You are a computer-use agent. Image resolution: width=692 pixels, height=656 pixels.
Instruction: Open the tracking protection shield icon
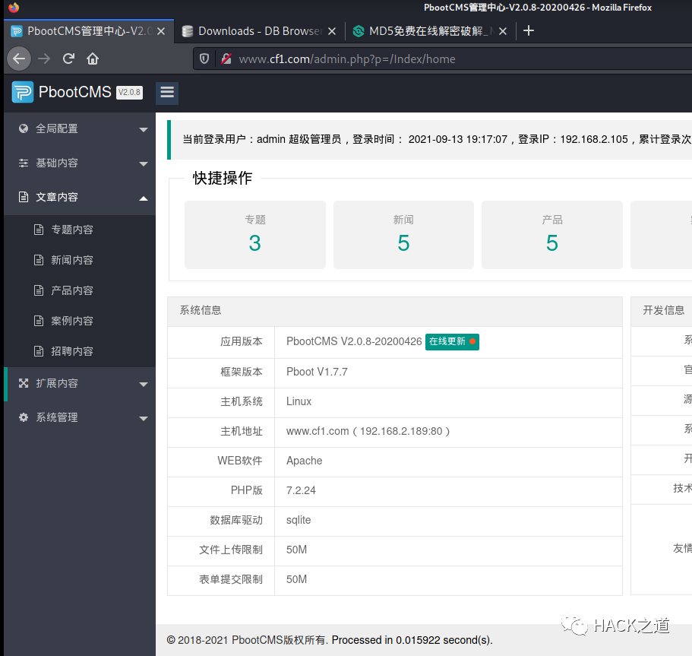[204, 59]
